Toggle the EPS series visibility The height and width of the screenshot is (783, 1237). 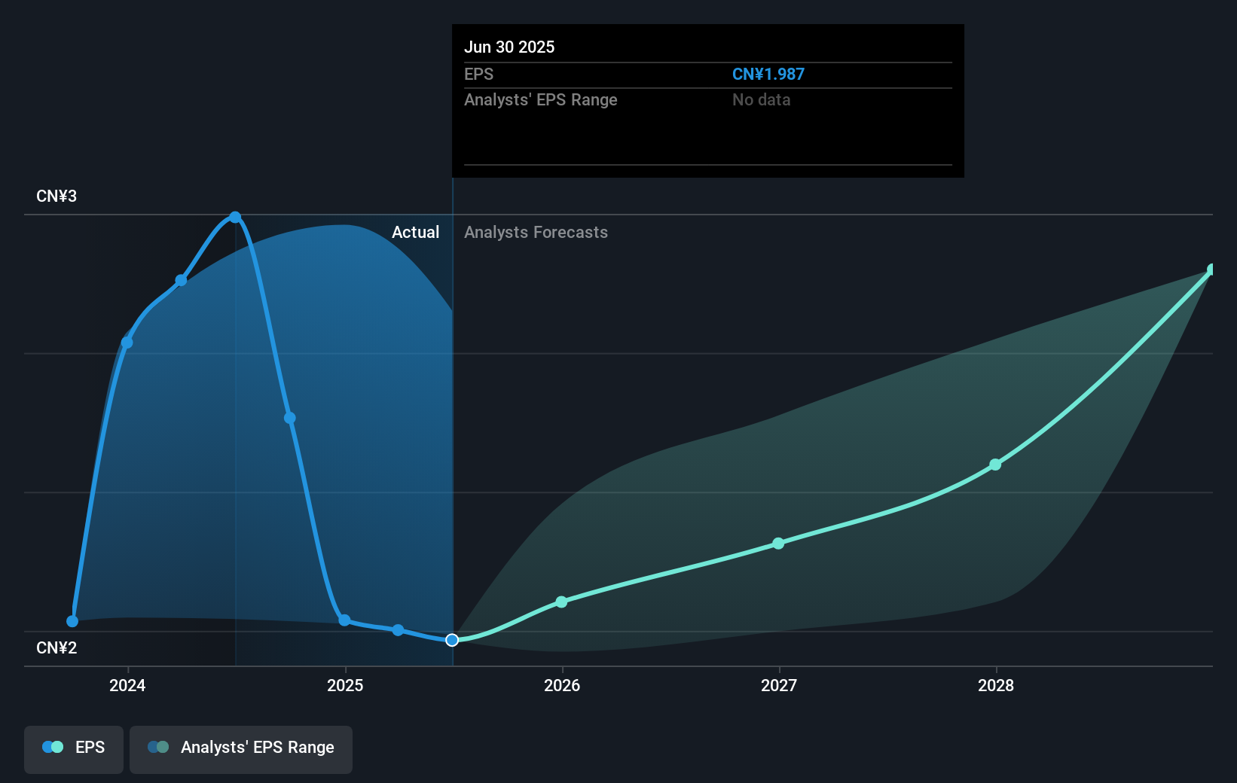73,749
